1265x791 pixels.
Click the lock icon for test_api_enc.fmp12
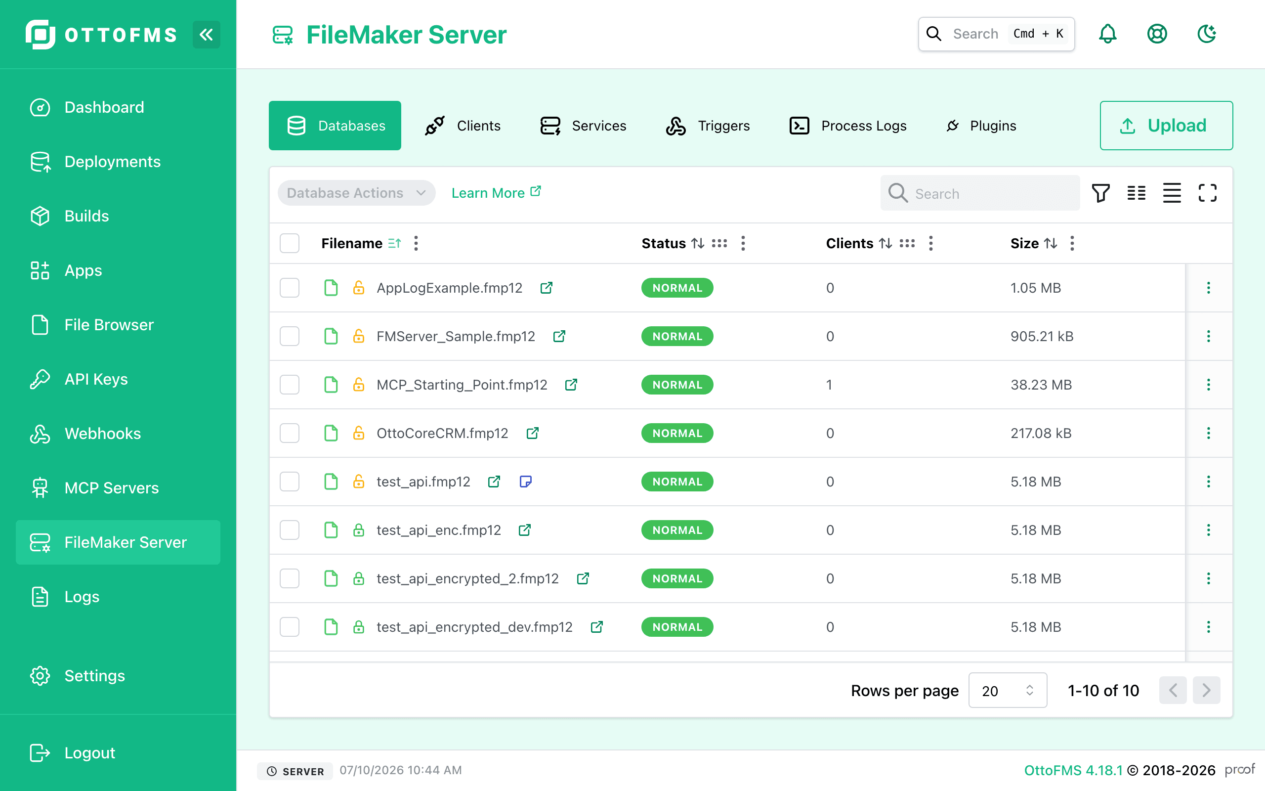point(359,530)
